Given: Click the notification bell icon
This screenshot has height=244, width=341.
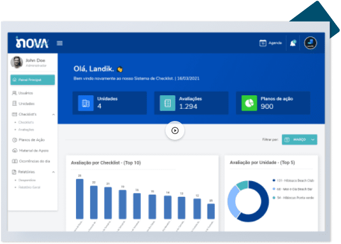Looking at the screenshot, I should point(292,43).
